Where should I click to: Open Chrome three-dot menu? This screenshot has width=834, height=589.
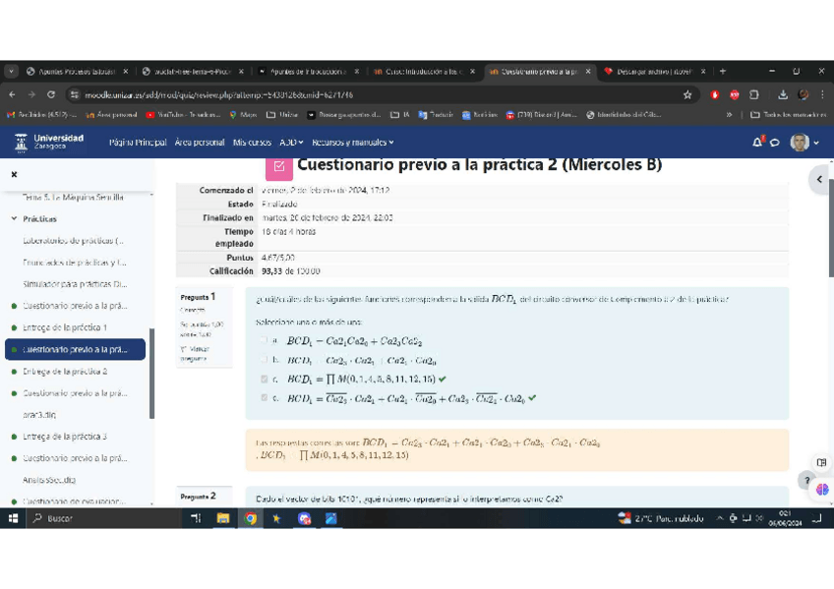[822, 94]
